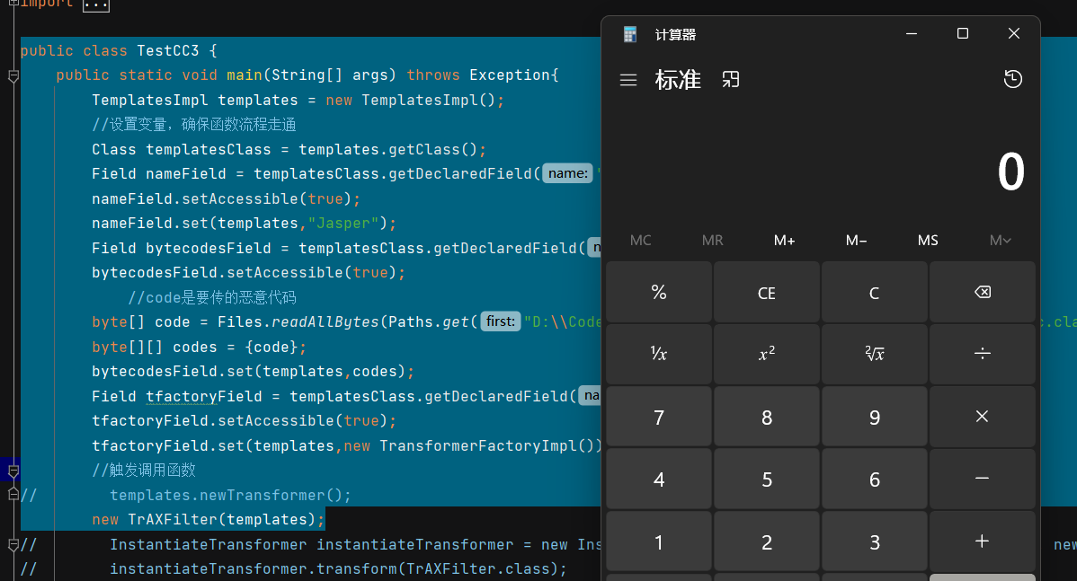Collapse the main method fold marker in editor gutter
This screenshot has width=1077, height=581.
tap(13, 76)
